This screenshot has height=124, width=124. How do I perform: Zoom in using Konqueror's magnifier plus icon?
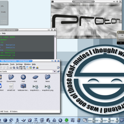tap(14, 68)
